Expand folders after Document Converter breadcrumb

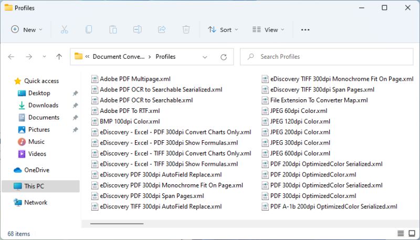pos(150,57)
